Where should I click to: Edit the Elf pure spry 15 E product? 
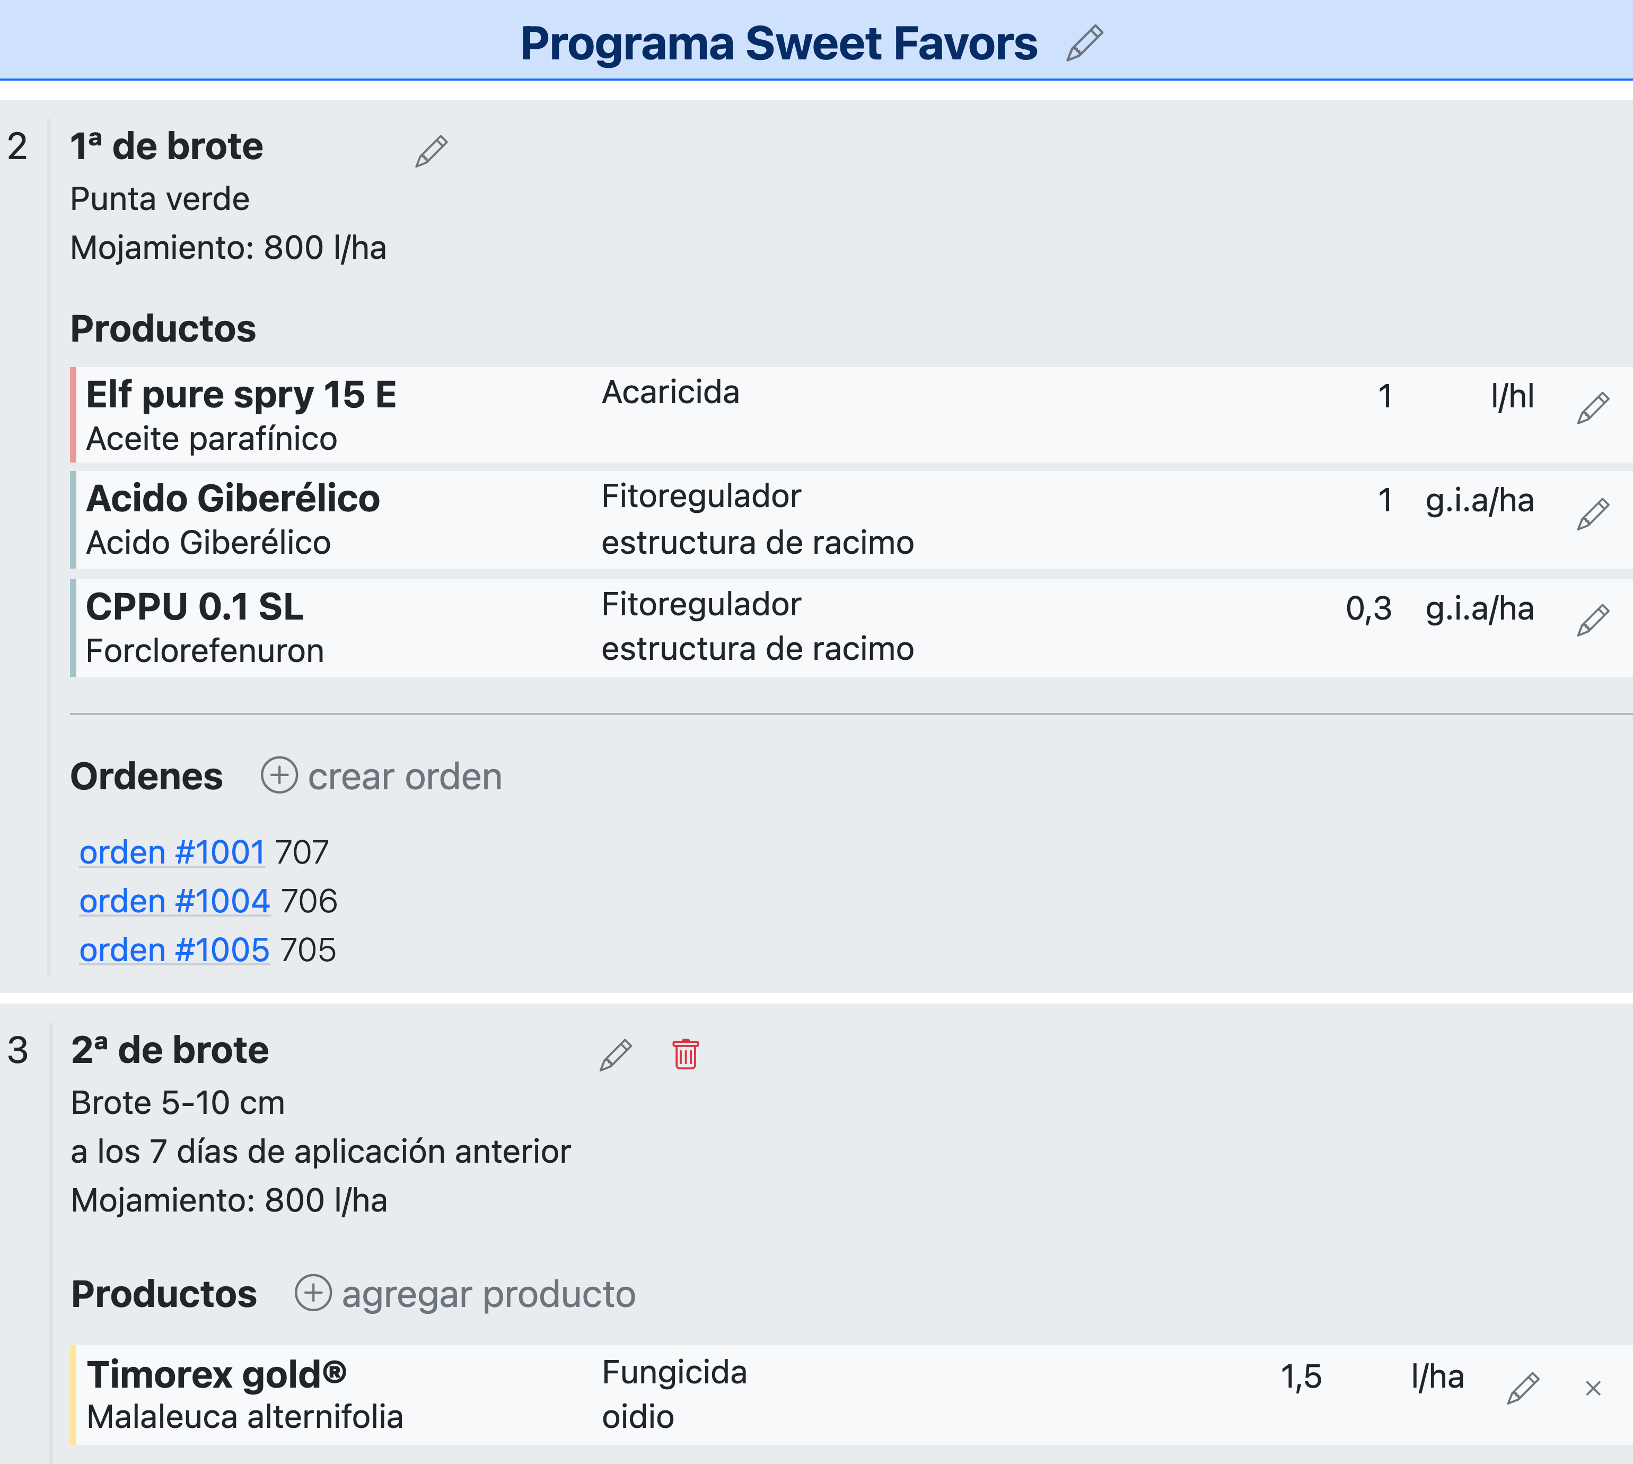(x=1592, y=408)
